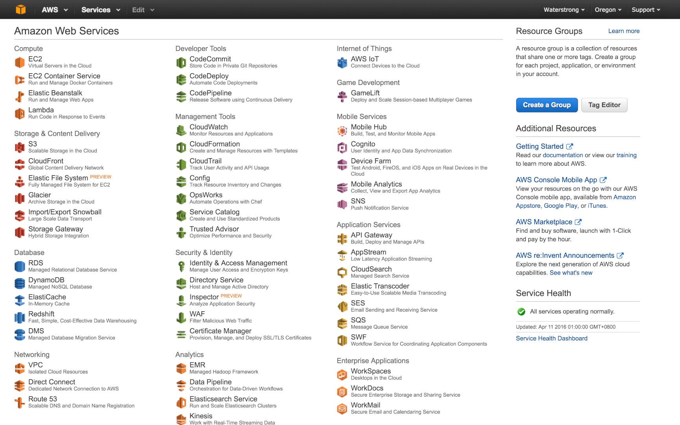
Task: Open the Cognito icon
Action: (x=342, y=147)
